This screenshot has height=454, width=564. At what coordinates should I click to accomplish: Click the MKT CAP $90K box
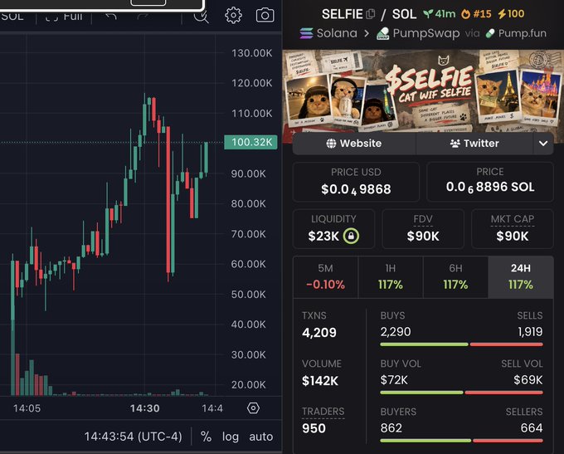513,229
